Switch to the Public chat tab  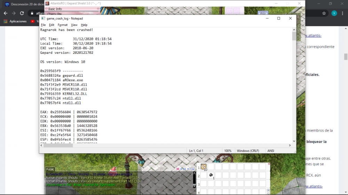tap(50, 169)
